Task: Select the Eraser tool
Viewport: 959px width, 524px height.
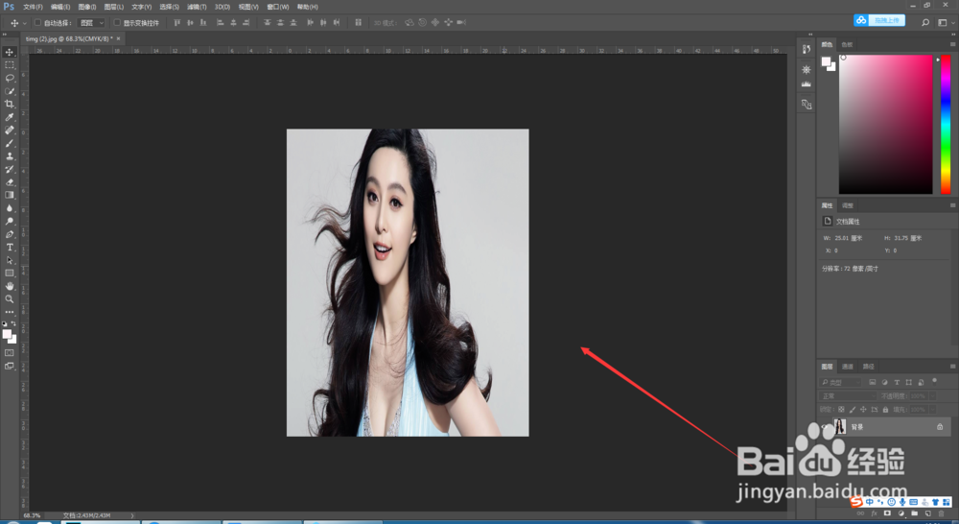Action: click(10, 181)
